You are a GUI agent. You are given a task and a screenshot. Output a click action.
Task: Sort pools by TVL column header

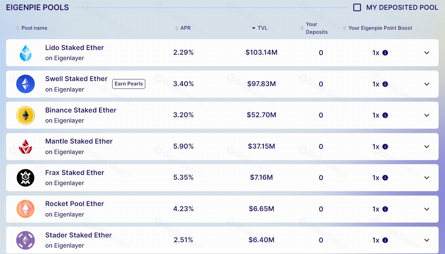(262, 28)
